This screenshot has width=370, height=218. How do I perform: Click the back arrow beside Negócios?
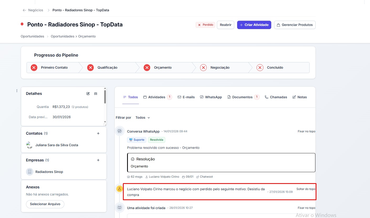coord(24,10)
